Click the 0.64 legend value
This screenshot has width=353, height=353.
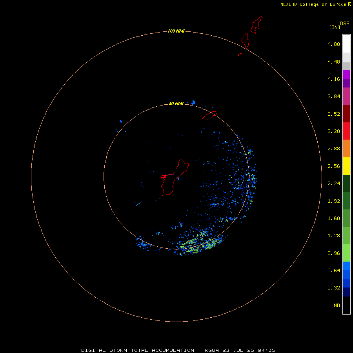coord(334,270)
